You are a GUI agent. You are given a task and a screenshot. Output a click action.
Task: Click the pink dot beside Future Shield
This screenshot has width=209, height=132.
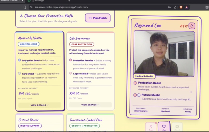[x=135, y=95]
